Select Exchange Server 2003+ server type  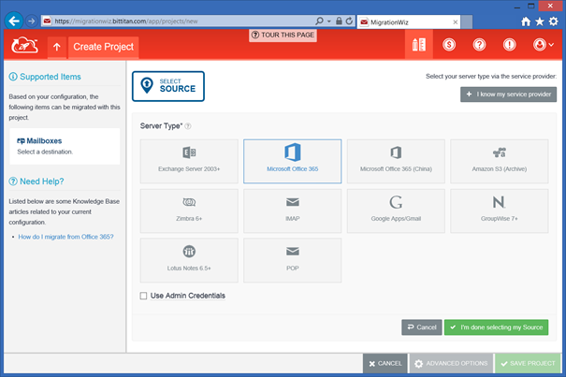coord(189,161)
